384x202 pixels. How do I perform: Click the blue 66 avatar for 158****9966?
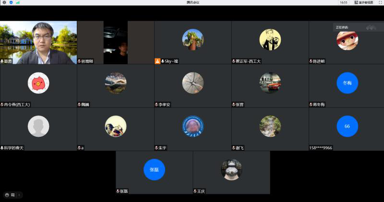point(347,126)
